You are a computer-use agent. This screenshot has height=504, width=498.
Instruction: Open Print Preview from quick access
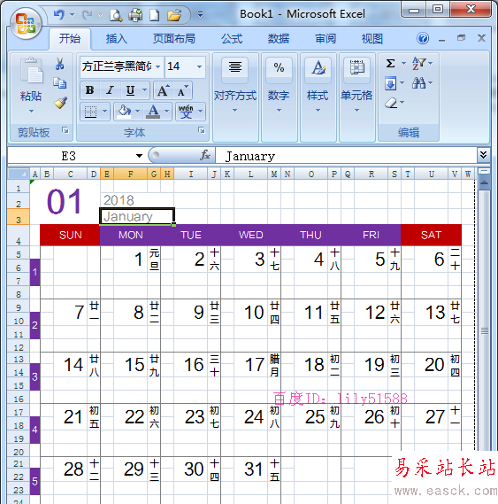coord(116,15)
